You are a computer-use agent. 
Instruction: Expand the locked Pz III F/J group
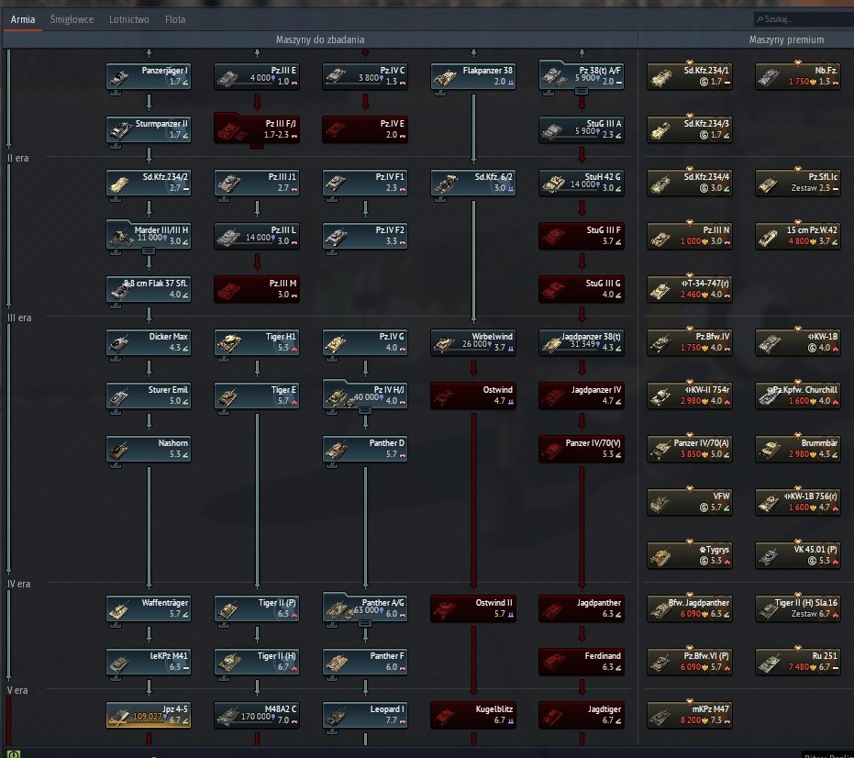(257, 128)
